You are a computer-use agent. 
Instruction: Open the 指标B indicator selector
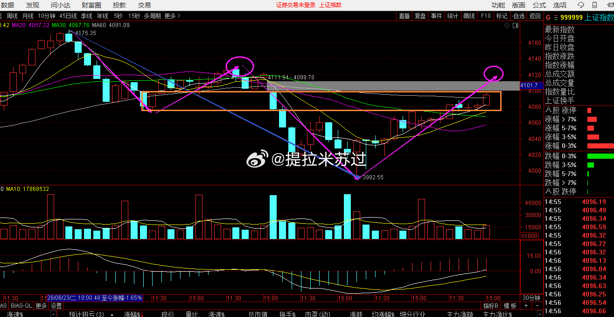click(491, 306)
